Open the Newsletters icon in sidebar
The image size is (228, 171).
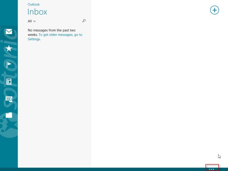click(x=9, y=82)
